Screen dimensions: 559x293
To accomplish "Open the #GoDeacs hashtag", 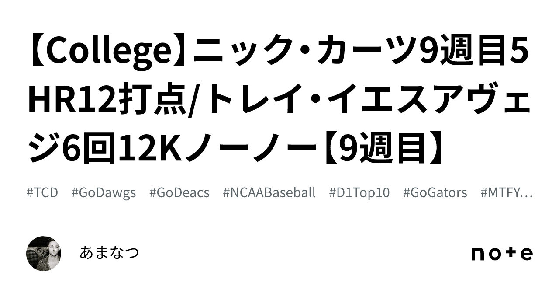I will click(x=179, y=192).
